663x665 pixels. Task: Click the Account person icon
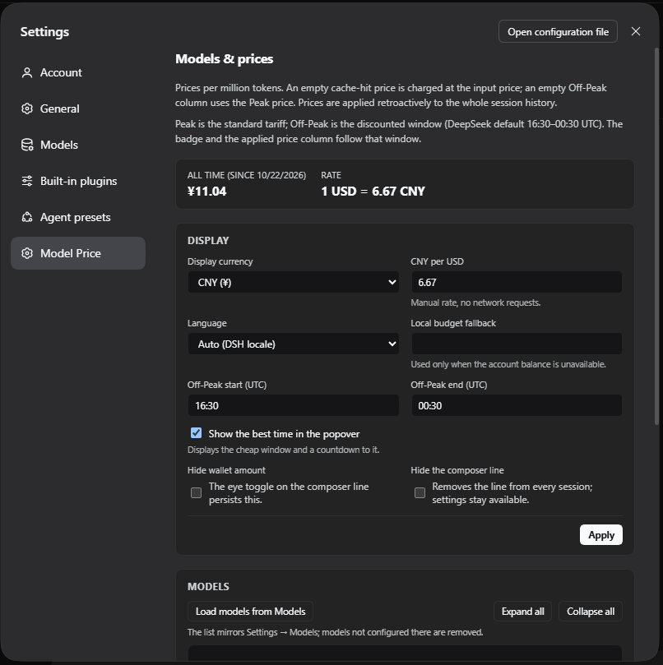[27, 73]
